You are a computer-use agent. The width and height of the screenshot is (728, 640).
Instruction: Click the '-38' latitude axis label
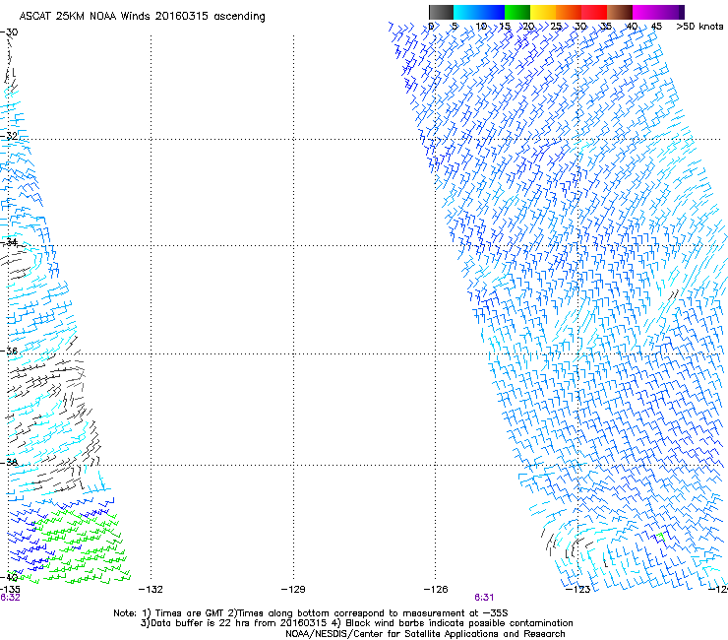tap(9, 462)
